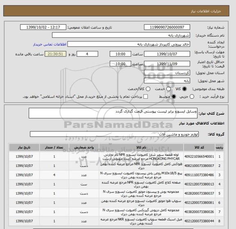The height and width of the screenshot is (229, 236).
Task: Click the price validity date 1399/11/09 field
Action: tap(167, 64)
